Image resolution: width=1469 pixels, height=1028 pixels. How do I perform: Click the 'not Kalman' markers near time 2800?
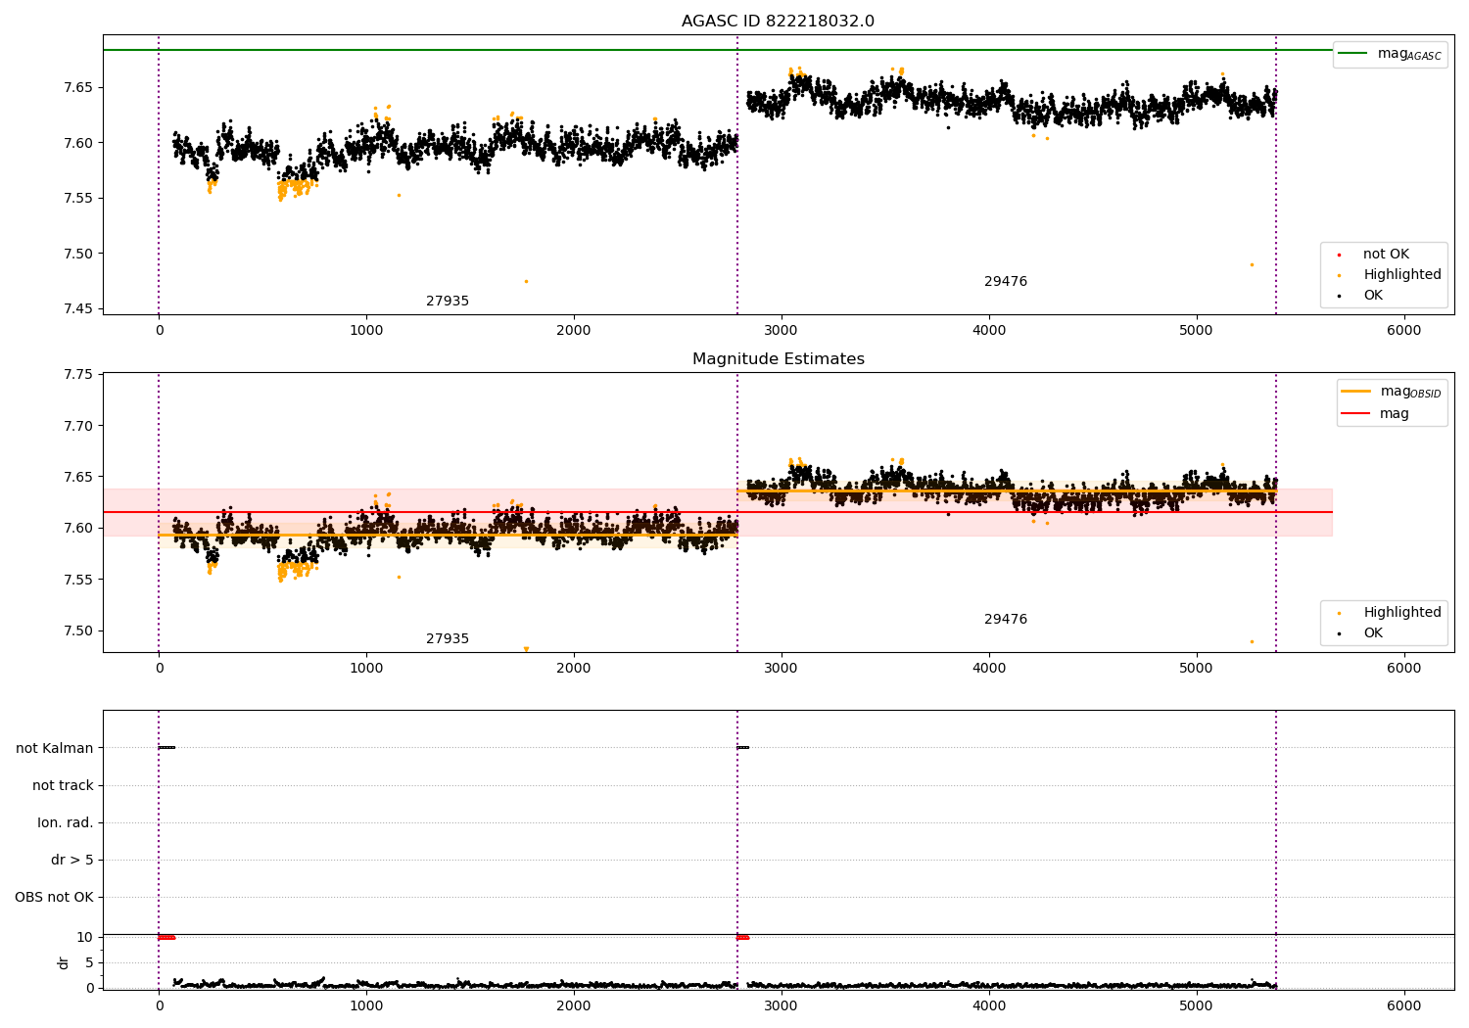[742, 748]
